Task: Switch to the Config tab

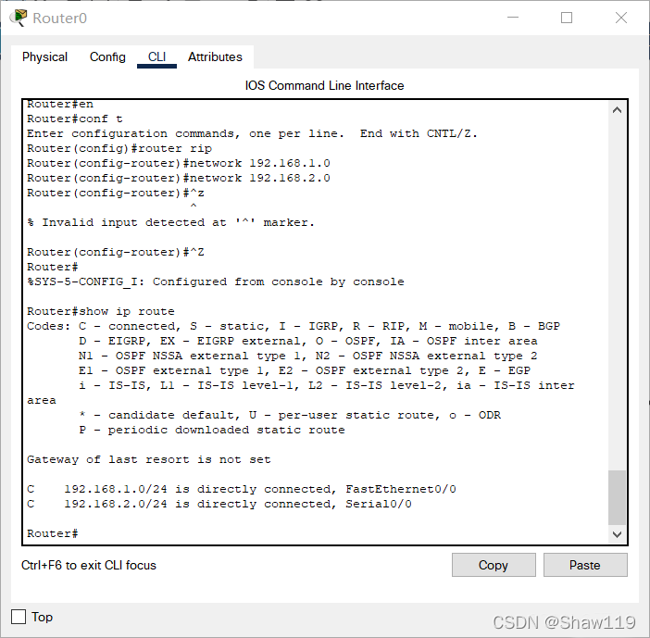Action: 107,56
